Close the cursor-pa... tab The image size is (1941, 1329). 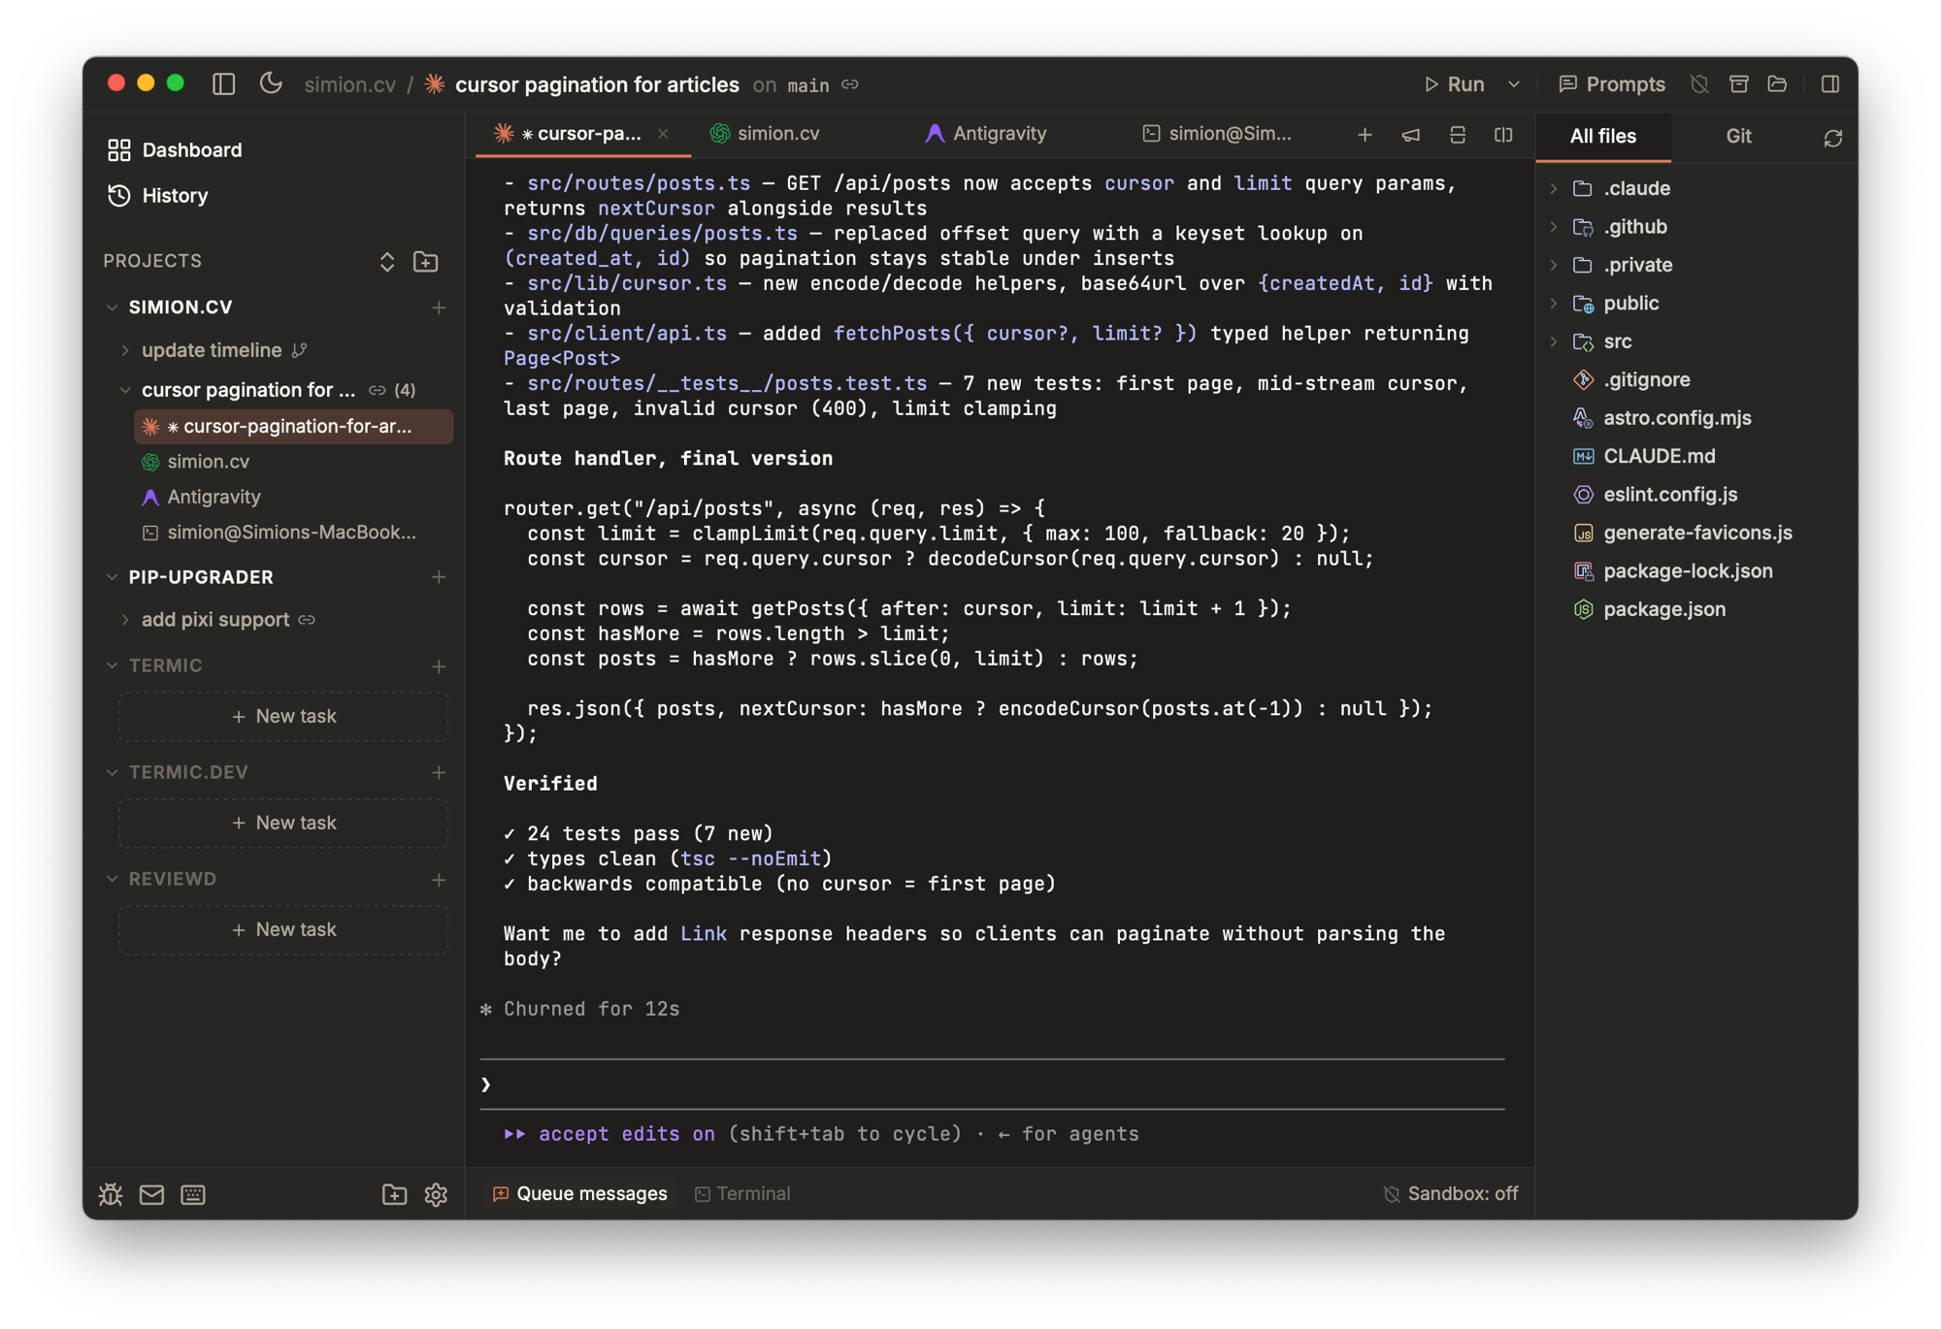tap(663, 134)
